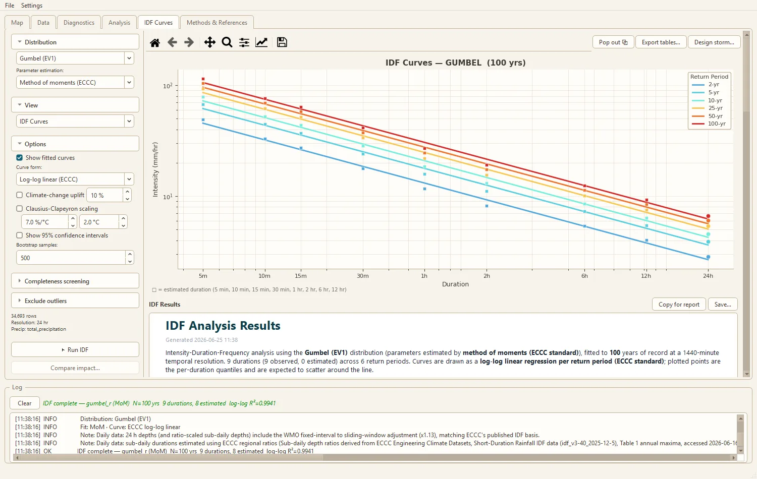Activate the pan axes tool
This screenshot has width=757, height=479.
210,42
